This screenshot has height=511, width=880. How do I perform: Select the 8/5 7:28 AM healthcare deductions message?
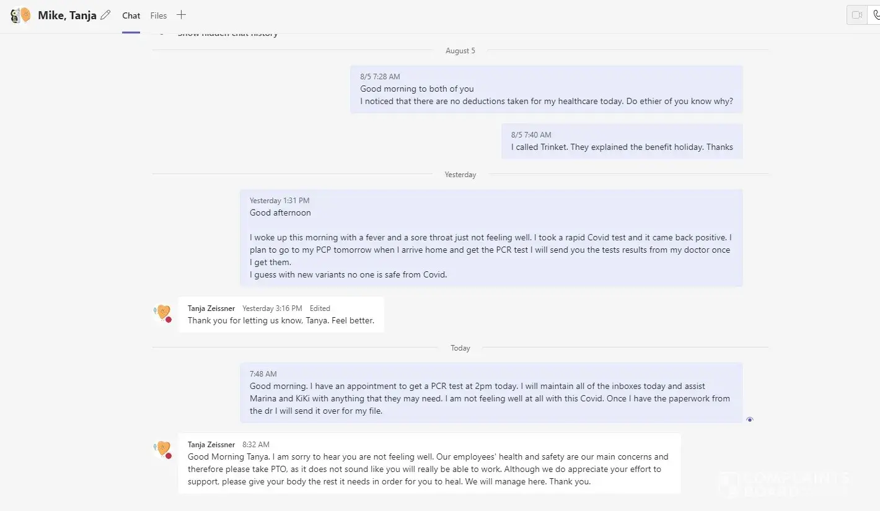[546, 95]
